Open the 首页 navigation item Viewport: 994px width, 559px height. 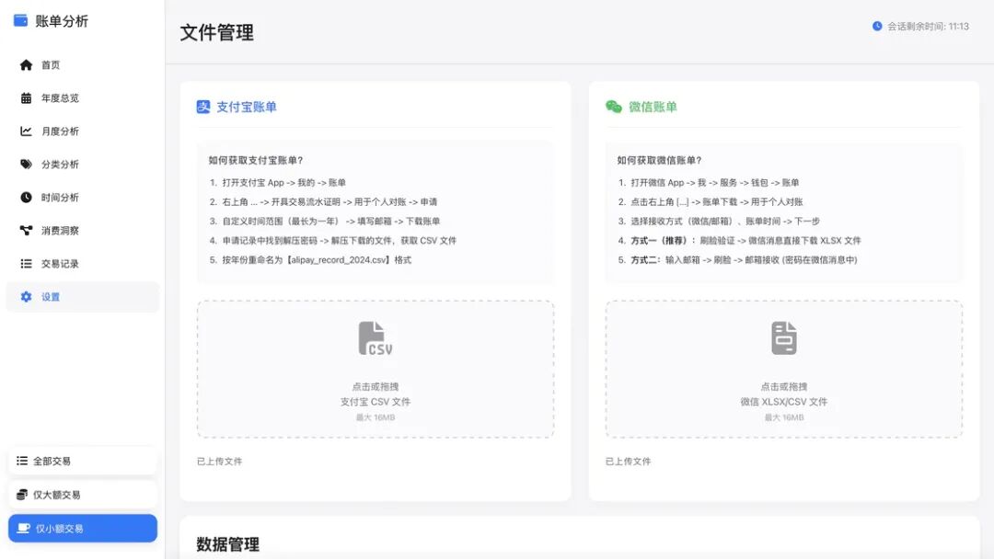[x=83, y=65]
